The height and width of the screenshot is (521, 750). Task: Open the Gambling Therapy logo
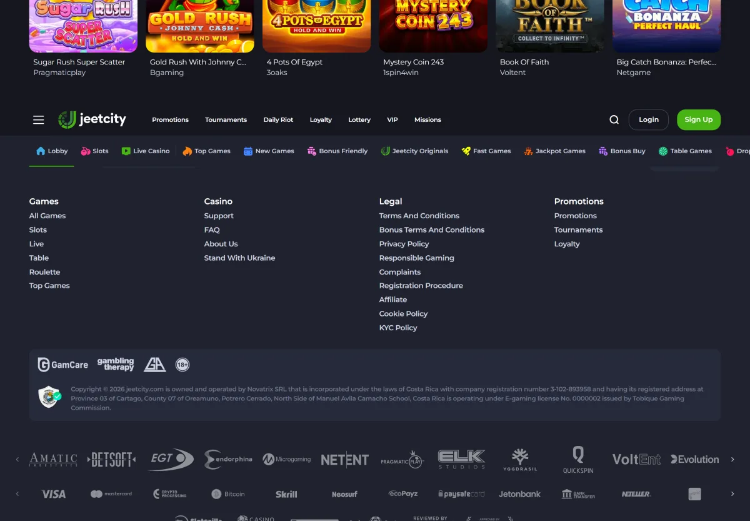116,364
